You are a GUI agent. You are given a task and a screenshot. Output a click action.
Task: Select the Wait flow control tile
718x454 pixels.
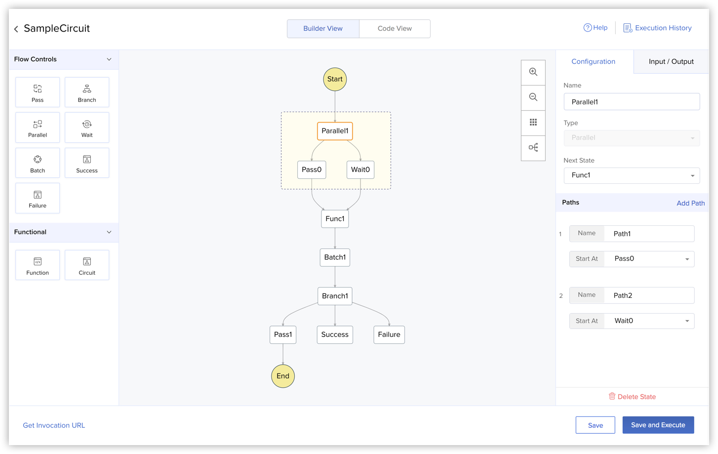coord(87,127)
